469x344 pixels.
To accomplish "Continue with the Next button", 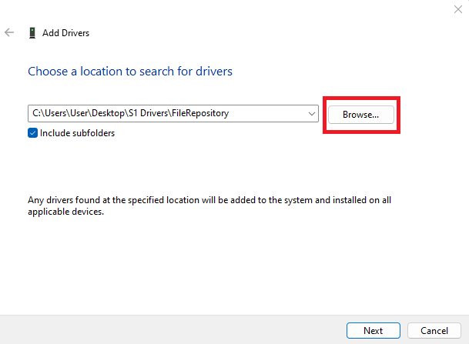I will [374, 331].
